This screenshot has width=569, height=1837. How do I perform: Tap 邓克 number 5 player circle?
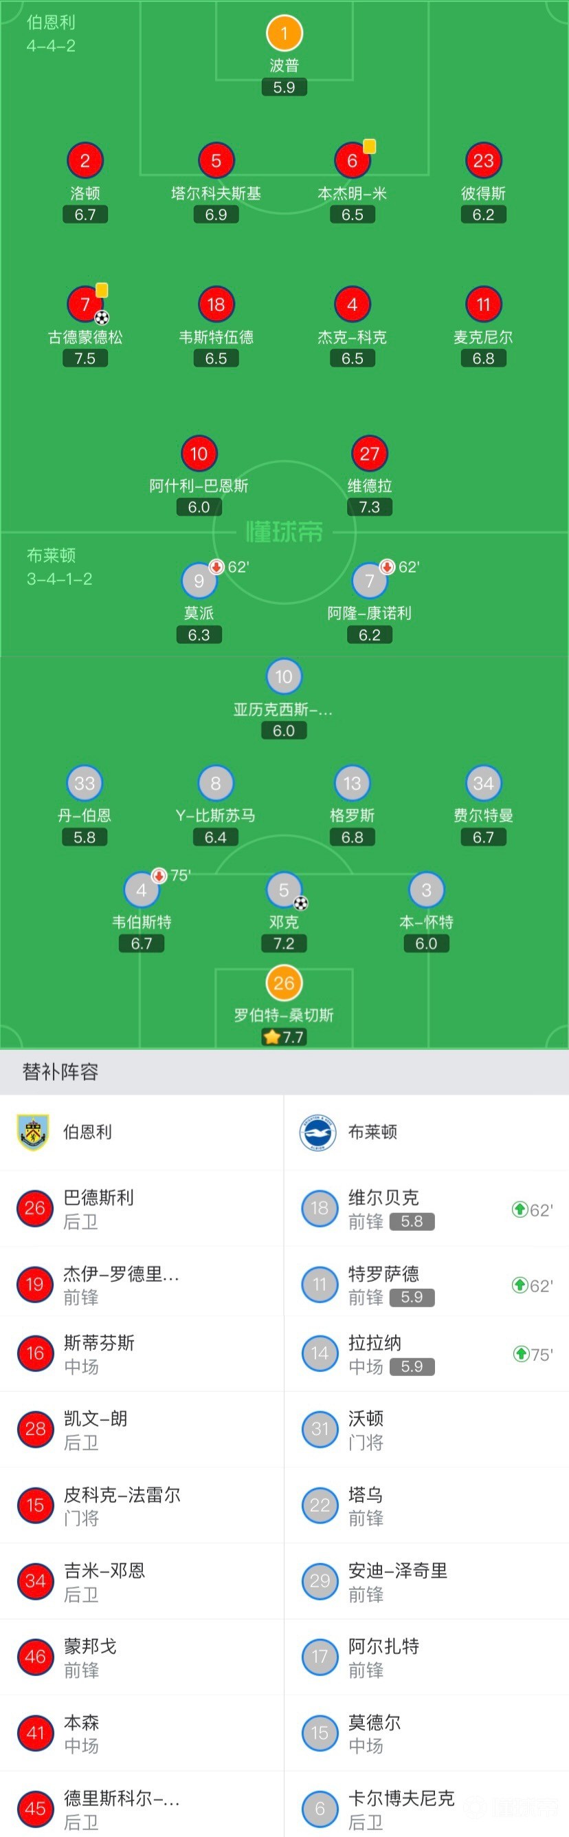(x=284, y=890)
